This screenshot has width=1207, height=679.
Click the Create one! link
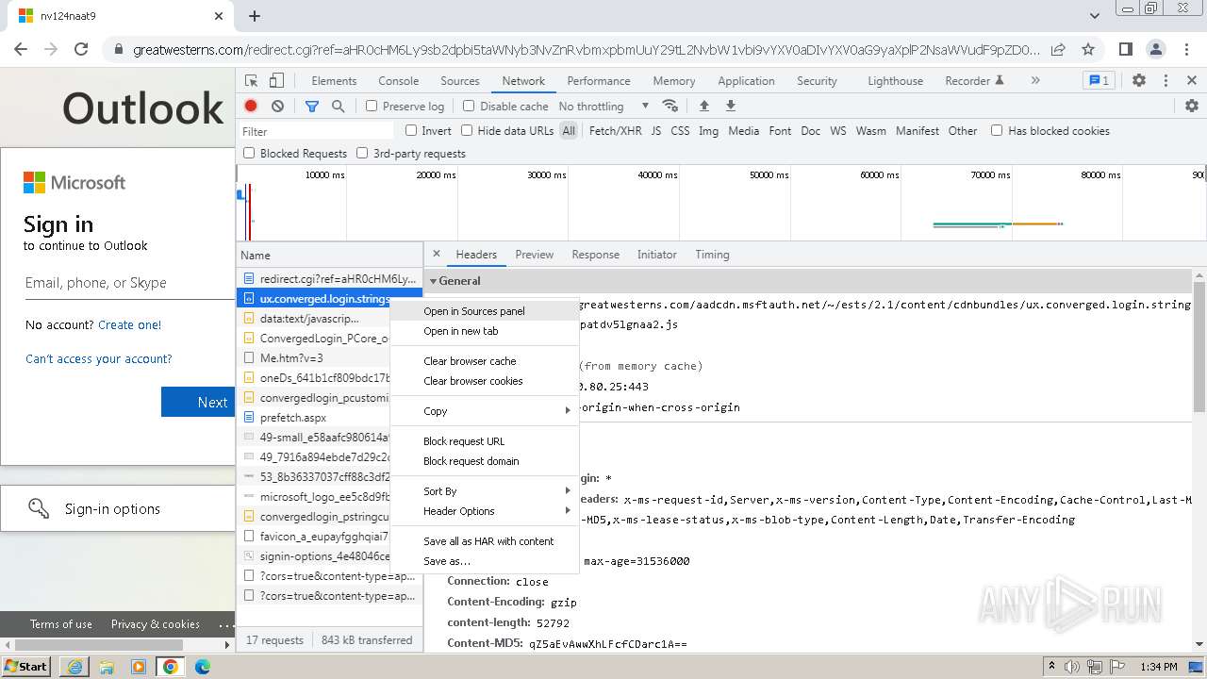[129, 324]
